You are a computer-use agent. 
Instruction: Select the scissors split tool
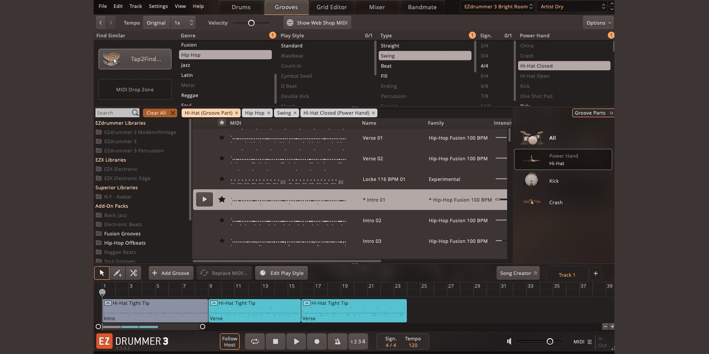pyautogui.click(x=133, y=273)
